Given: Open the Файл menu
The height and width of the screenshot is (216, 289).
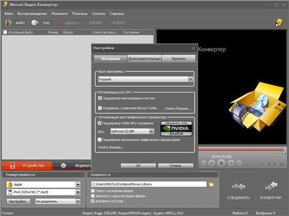Looking at the screenshot, I should point(8,14).
